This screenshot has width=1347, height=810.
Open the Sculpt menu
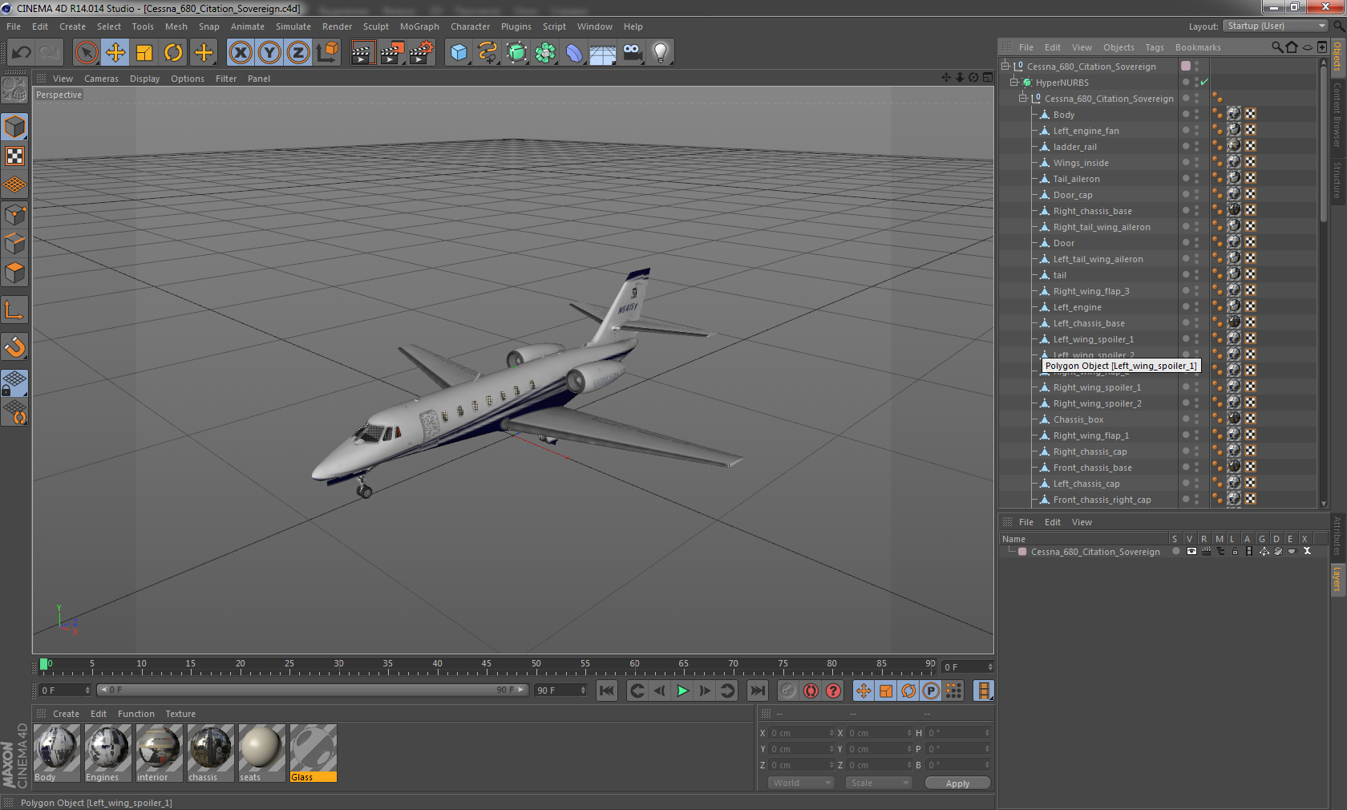375,26
